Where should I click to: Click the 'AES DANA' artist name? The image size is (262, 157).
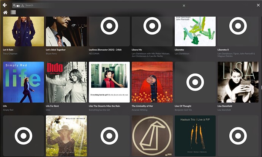(x=94, y=53)
